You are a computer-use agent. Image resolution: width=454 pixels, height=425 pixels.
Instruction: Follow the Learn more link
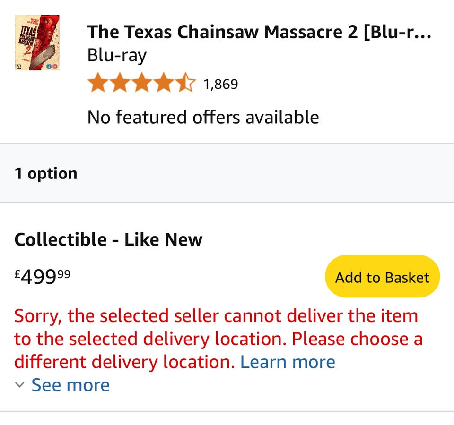coord(288,362)
